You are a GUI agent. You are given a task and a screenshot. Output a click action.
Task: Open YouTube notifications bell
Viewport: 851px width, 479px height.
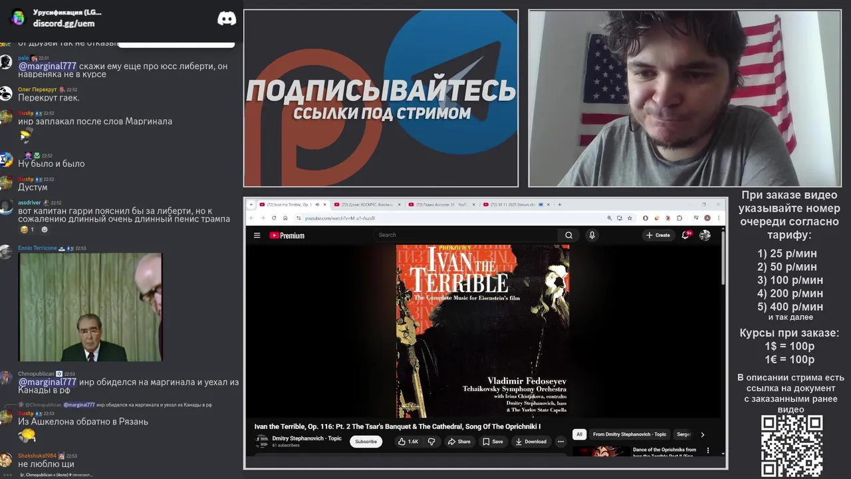[x=685, y=235]
